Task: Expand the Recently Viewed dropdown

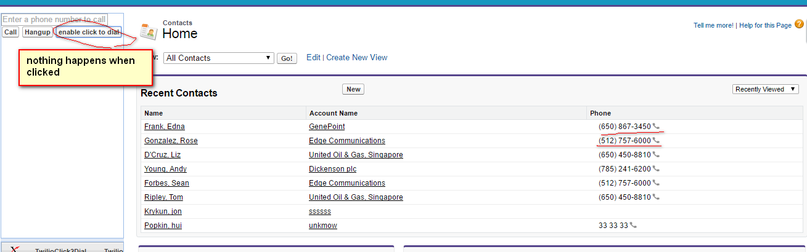Action: (766, 89)
